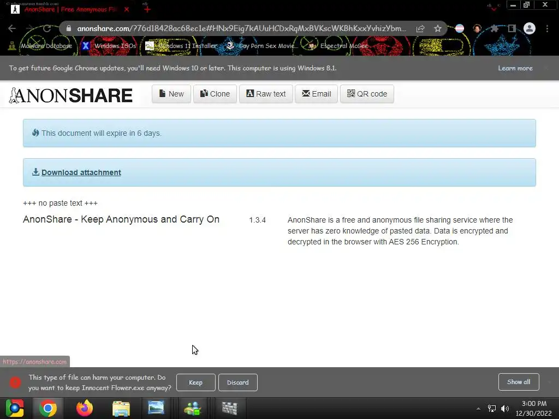559x419 pixels.
Task: Click the Chrome-colored Start taskbar icon
Action: coord(15,408)
